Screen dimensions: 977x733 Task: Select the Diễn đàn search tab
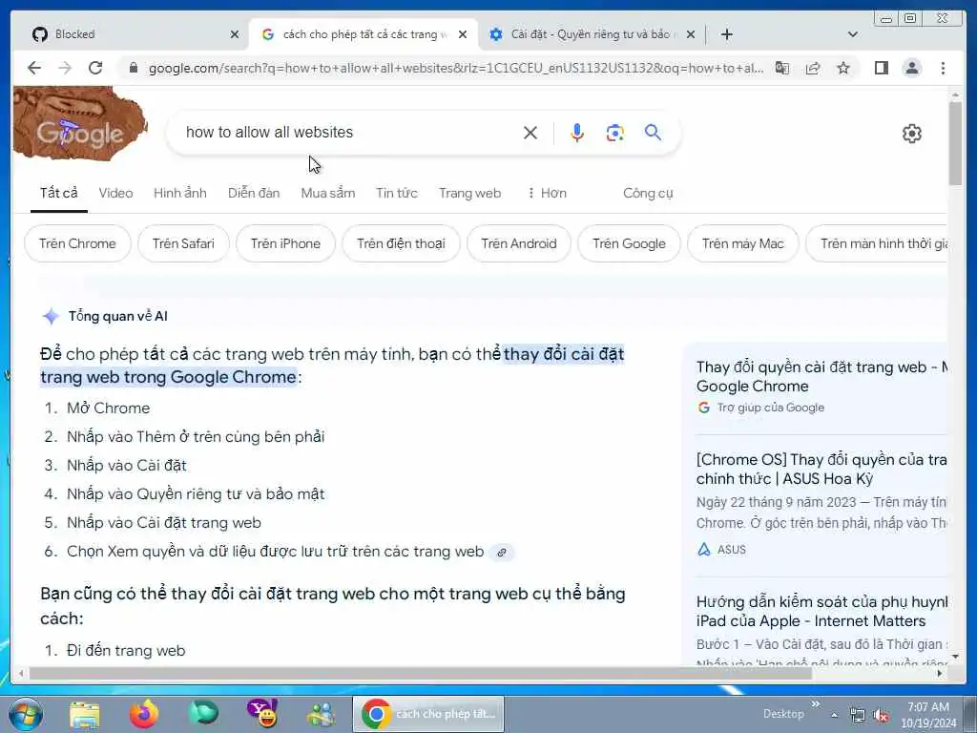pos(254,193)
